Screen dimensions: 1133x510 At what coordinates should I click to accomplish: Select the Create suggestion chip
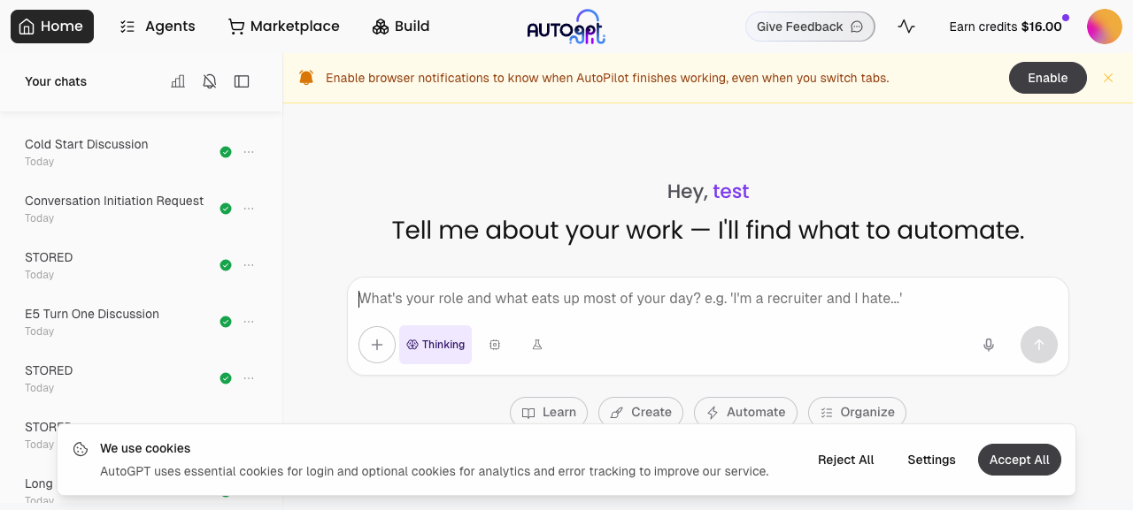click(641, 412)
